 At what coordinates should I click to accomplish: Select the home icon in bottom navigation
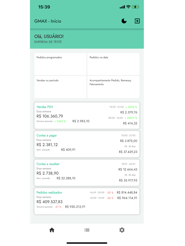click(x=52, y=230)
